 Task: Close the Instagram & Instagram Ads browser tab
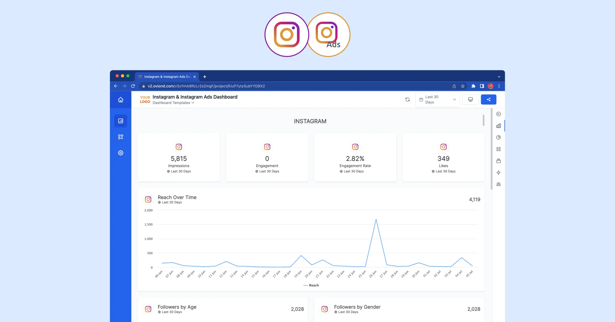pos(194,77)
